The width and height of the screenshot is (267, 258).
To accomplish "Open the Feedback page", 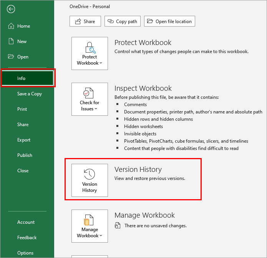I will click(27, 238).
